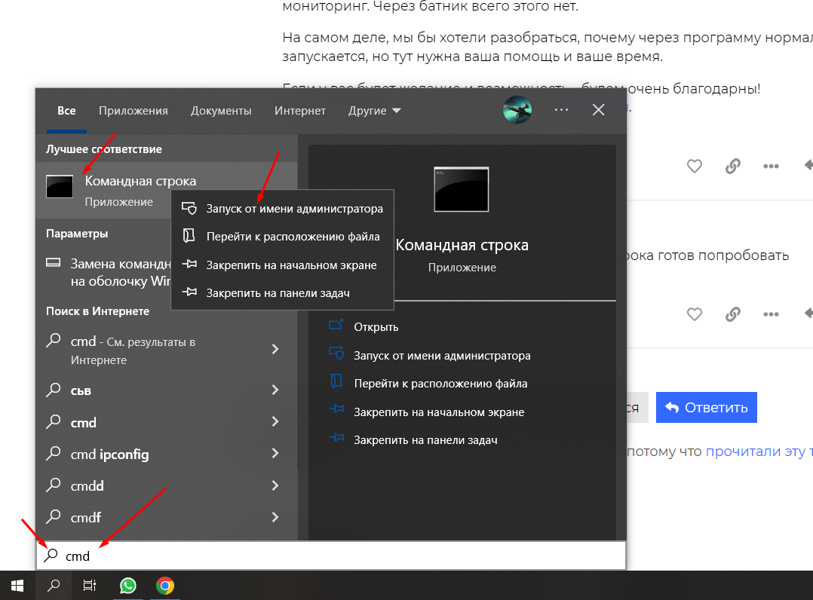Expand the 'cmdd' suggestion chevron
Screen dimensions: 813x600
point(275,485)
